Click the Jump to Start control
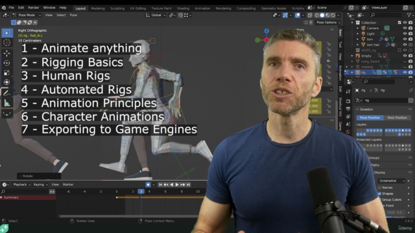This screenshot has width=415, height=233. (x=160, y=184)
